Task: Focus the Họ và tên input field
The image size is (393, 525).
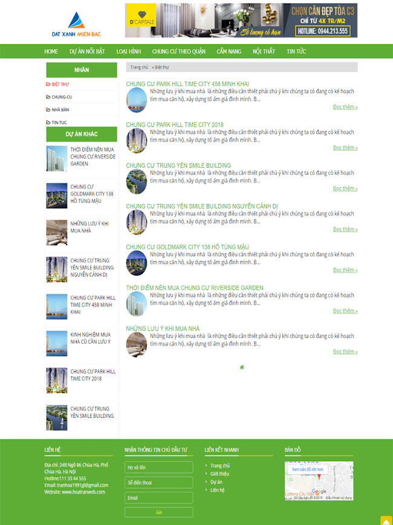Action: pos(159,467)
